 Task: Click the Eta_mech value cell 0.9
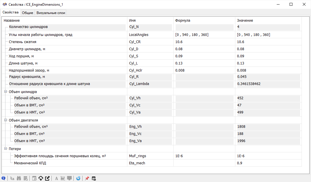point(268,163)
